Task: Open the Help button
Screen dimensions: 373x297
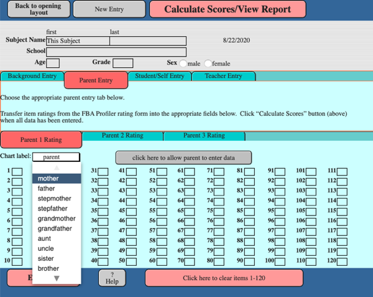Action: pos(112,278)
